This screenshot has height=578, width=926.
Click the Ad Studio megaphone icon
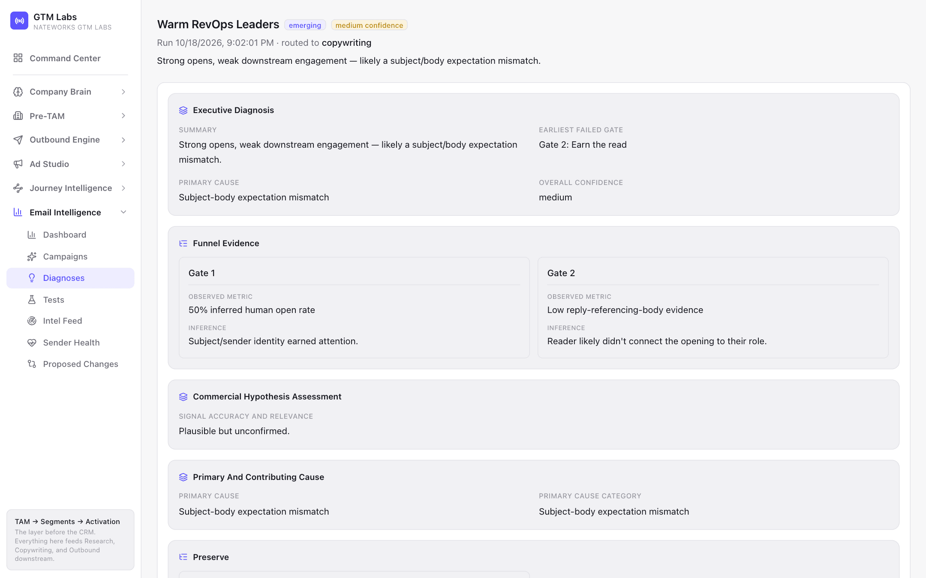(x=18, y=164)
